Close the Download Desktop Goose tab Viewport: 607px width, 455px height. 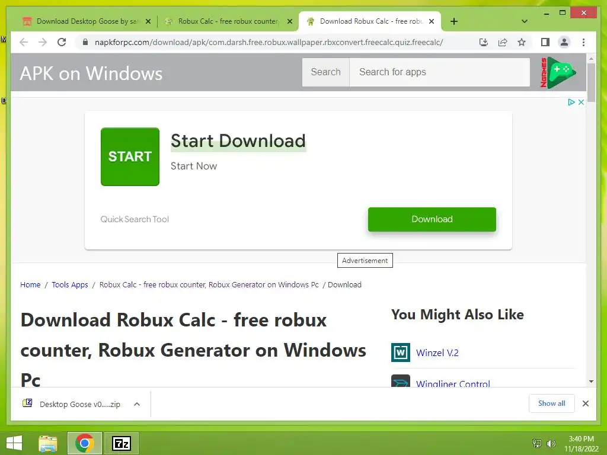pyautogui.click(x=148, y=22)
